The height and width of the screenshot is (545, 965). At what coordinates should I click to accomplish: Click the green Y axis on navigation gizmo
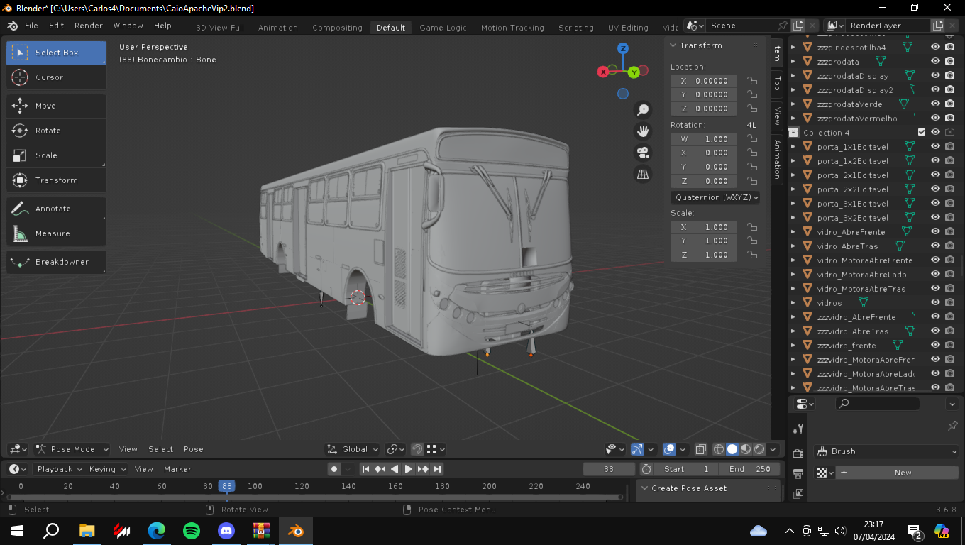[x=634, y=72]
